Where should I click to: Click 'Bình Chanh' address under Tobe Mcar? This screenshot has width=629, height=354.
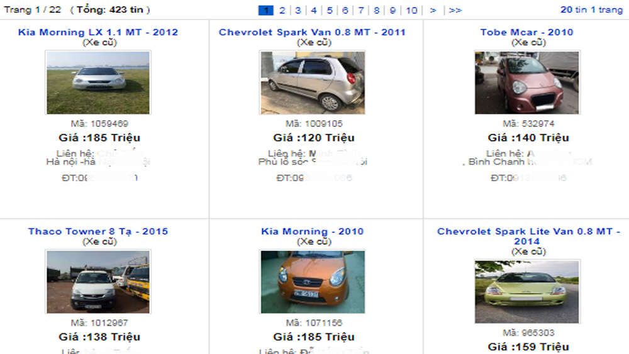pyautogui.click(x=497, y=162)
